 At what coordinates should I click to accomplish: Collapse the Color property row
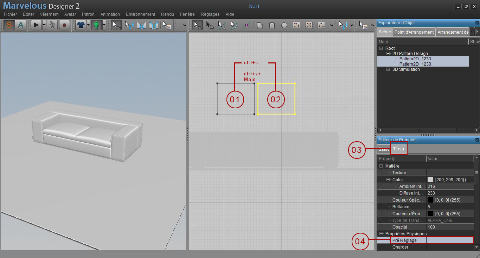[388, 180]
